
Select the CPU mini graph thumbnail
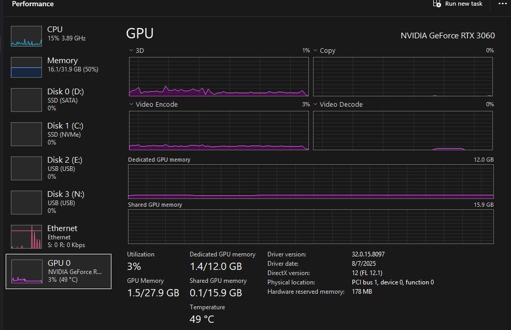point(26,36)
